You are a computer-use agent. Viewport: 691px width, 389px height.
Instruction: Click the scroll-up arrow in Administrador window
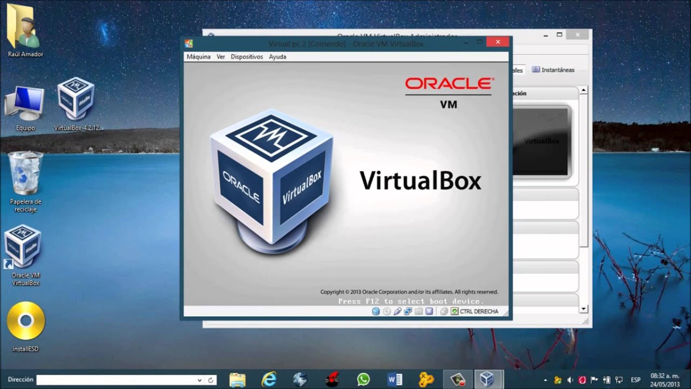[x=584, y=90]
